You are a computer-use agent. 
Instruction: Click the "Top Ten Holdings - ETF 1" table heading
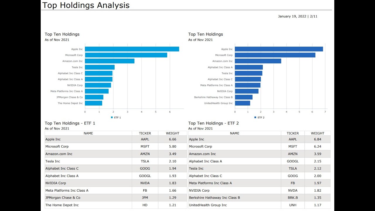point(70,123)
